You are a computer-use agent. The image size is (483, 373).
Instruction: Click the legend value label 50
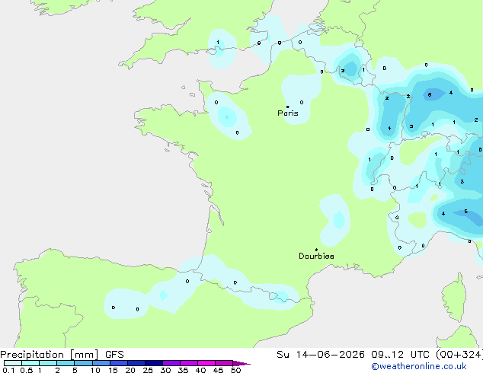click(237, 370)
